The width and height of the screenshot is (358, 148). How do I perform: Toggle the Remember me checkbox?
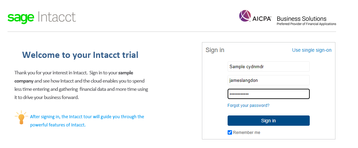coord(230,133)
